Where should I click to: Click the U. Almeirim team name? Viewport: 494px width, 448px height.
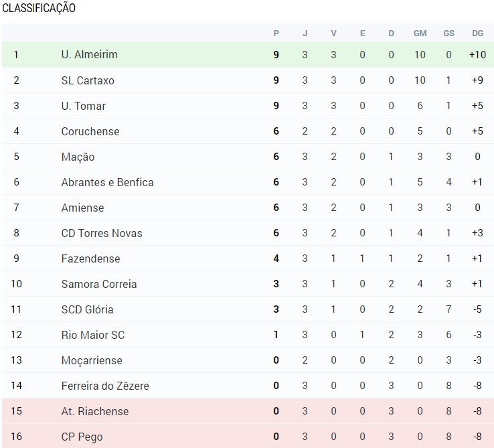pyautogui.click(x=90, y=54)
